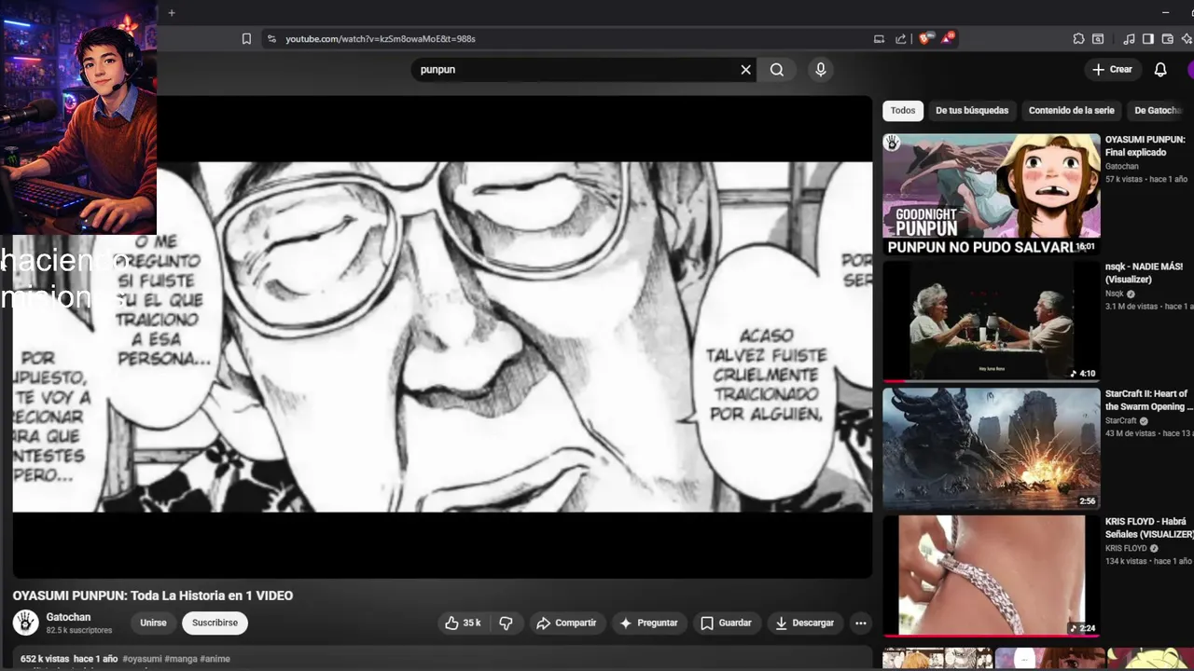Screen dimensions: 1194x671
Task: Toggle the browser sidebar panel icon
Action: pyautogui.click(x=1148, y=39)
